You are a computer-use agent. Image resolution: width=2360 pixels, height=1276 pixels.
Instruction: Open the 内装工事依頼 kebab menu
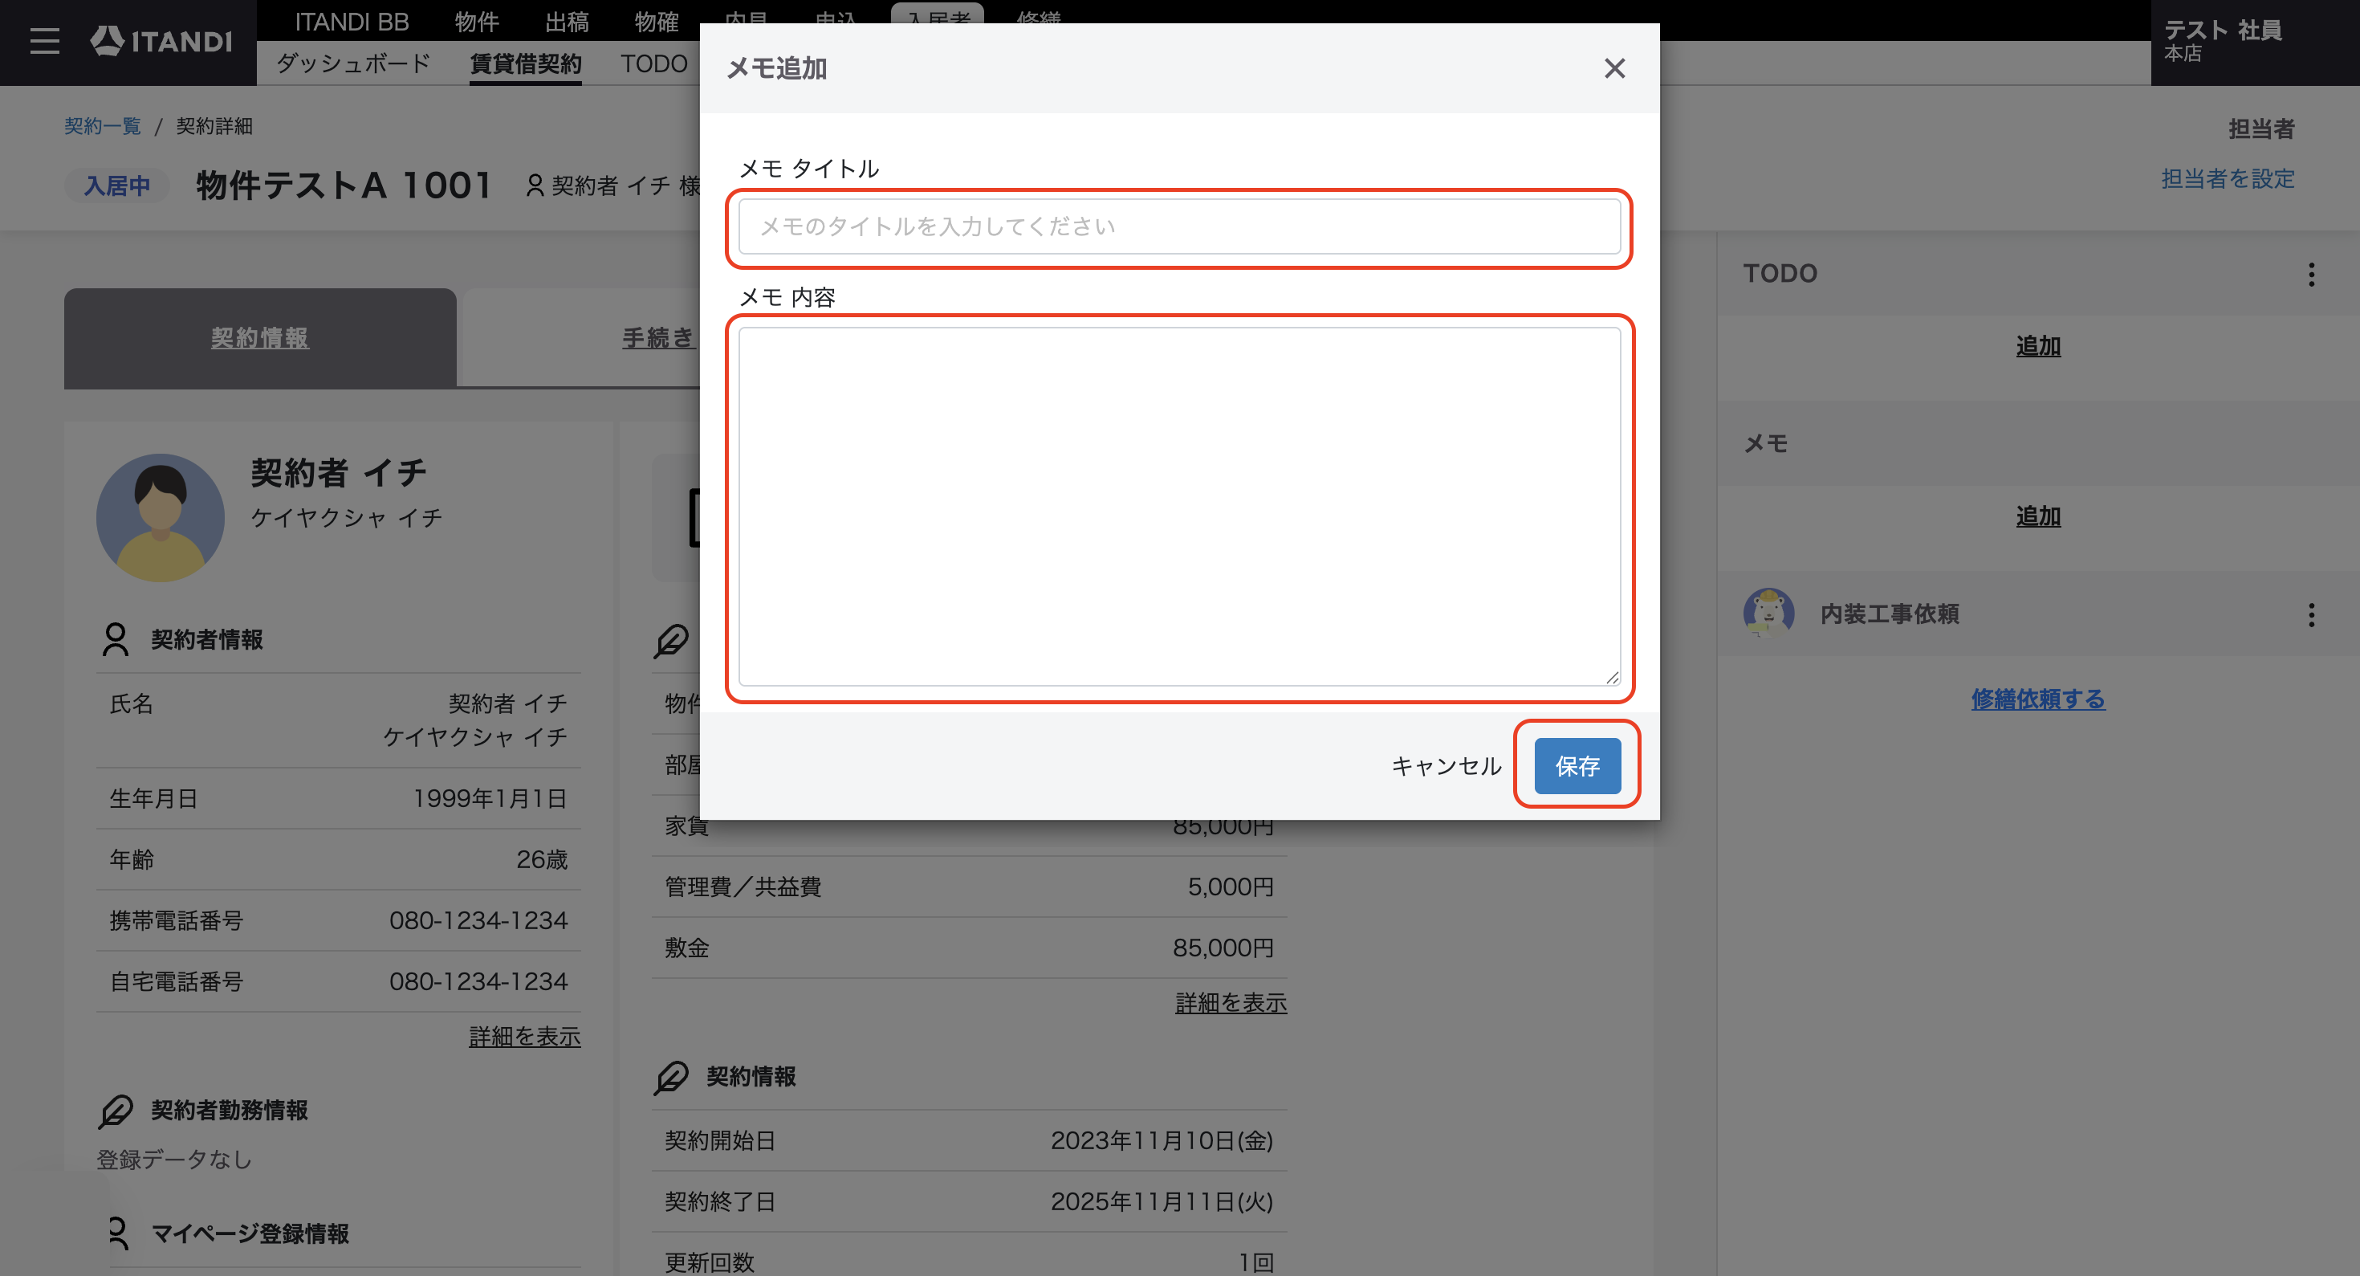coord(2310,614)
